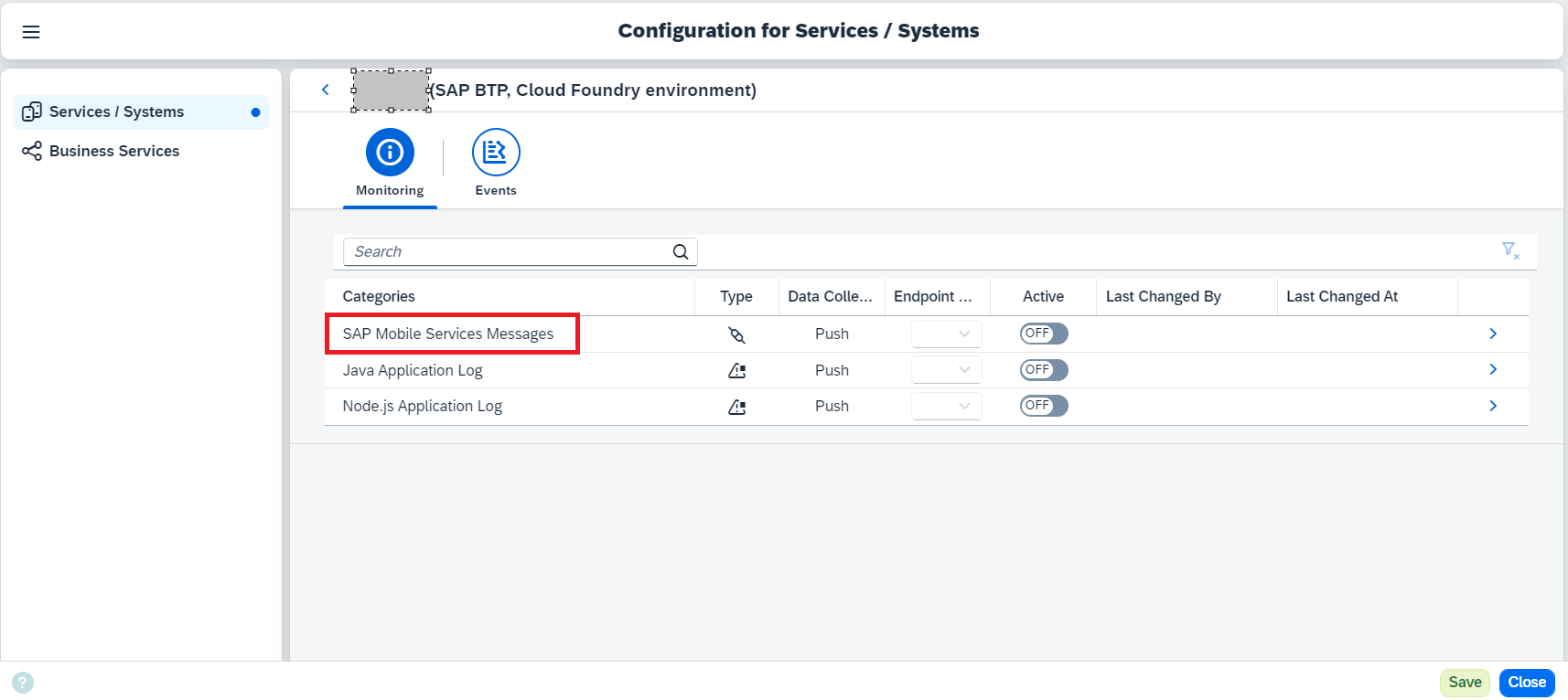Viewport: 1568px width, 700px height.
Task: Select Services / Systems in sidebar
Action: click(x=142, y=112)
